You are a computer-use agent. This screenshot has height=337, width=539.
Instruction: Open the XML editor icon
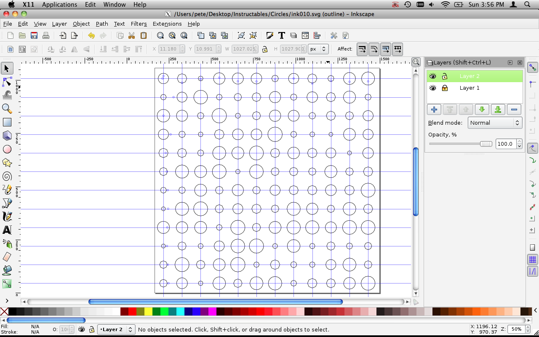pyautogui.click(x=305, y=35)
